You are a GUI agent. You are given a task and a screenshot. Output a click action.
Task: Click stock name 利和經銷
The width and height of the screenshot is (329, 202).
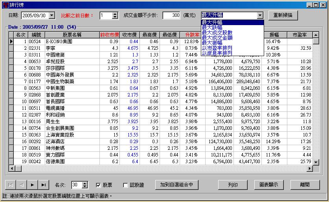coord(55,115)
